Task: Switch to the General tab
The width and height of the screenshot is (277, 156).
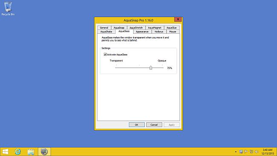Action: click(104, 28)
